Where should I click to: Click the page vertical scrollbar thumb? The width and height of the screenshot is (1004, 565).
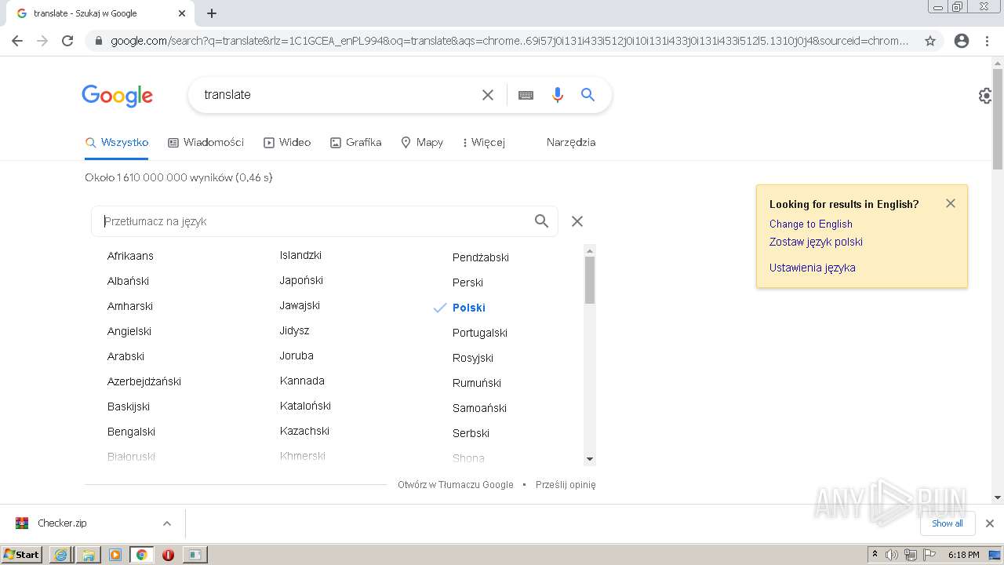(x=998, y=119)
